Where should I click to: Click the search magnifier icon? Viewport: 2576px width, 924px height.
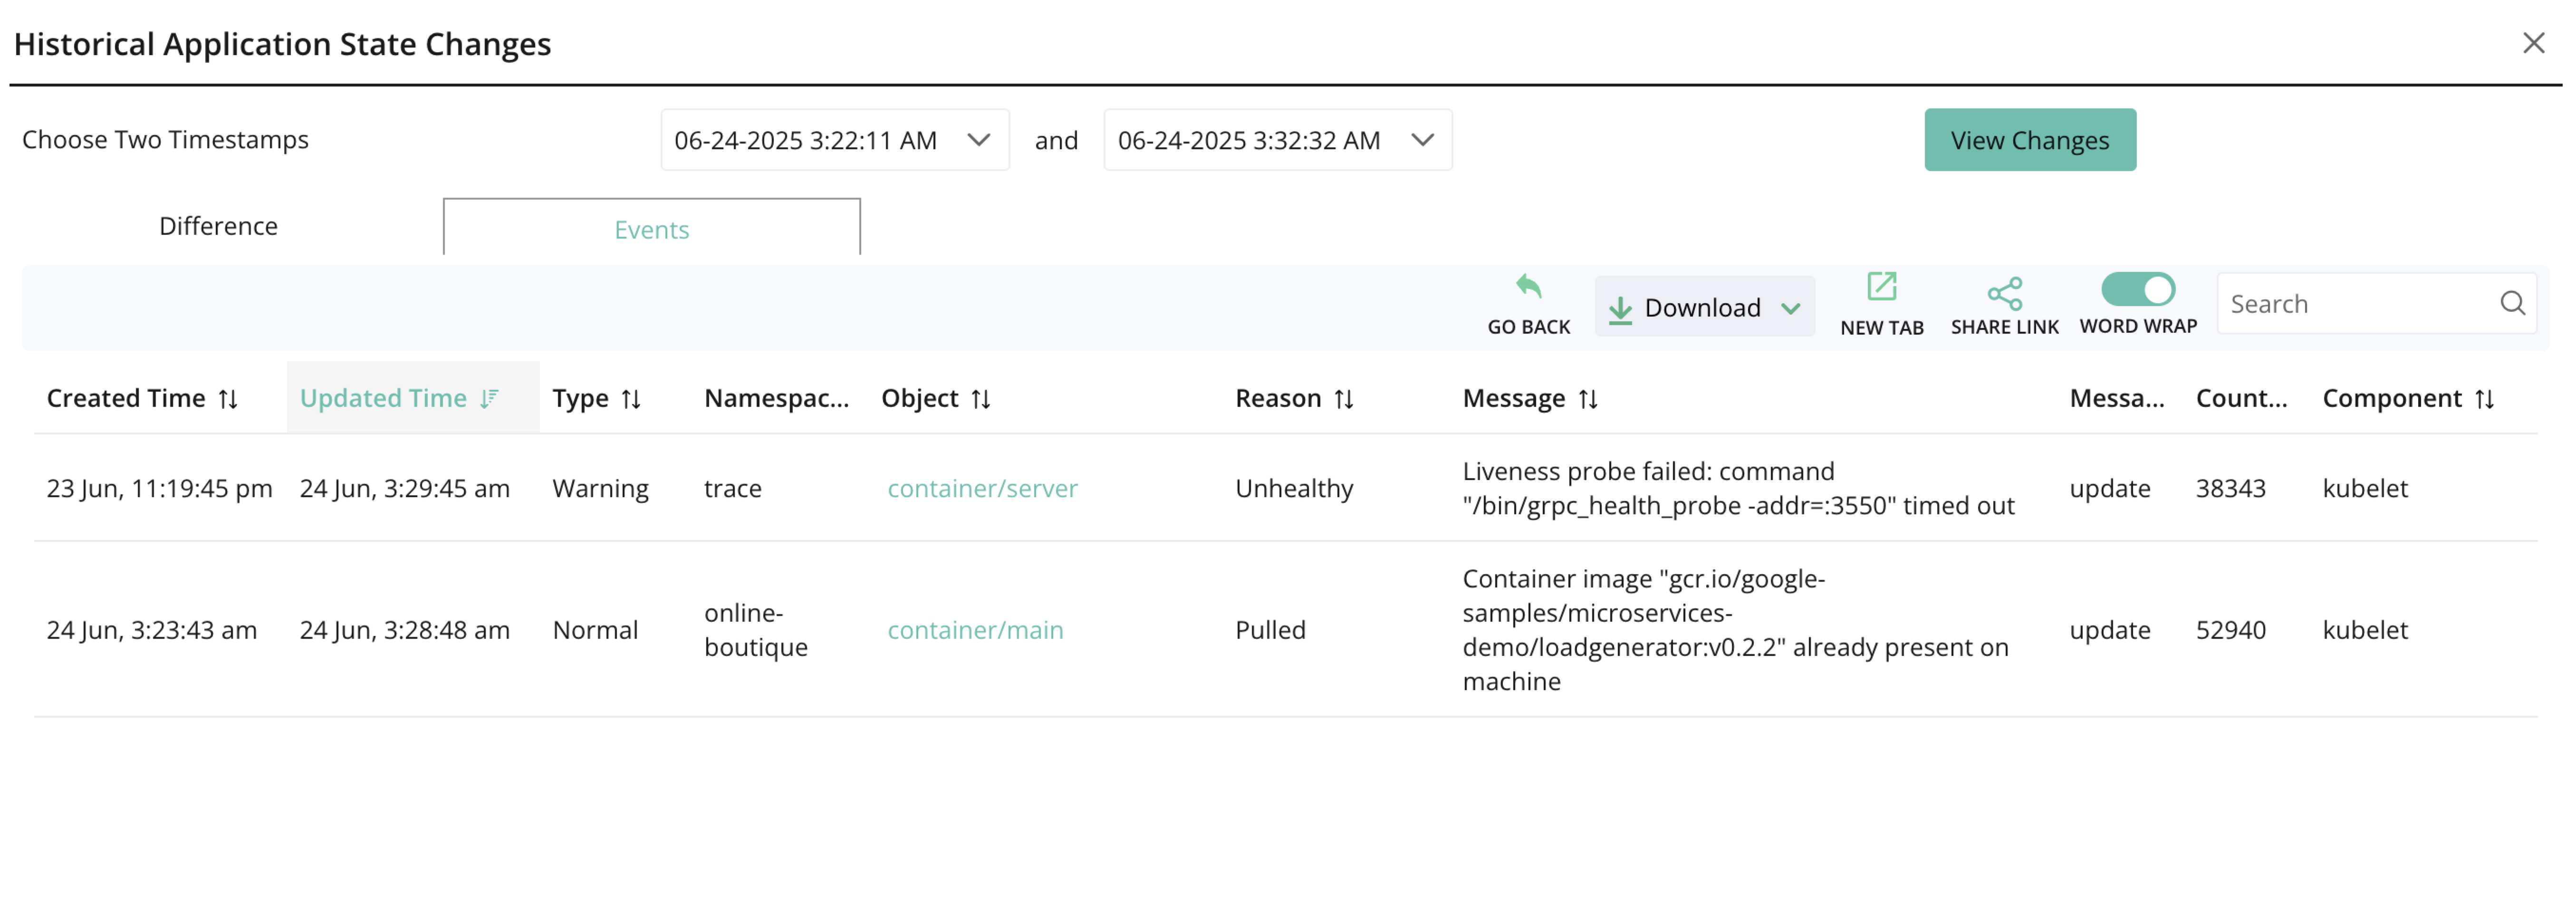pyautogui.click(x=2512, y=303)
